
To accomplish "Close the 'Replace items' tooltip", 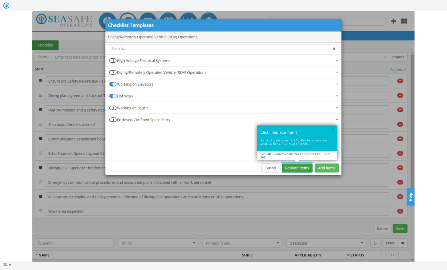I will coord(333,129).
